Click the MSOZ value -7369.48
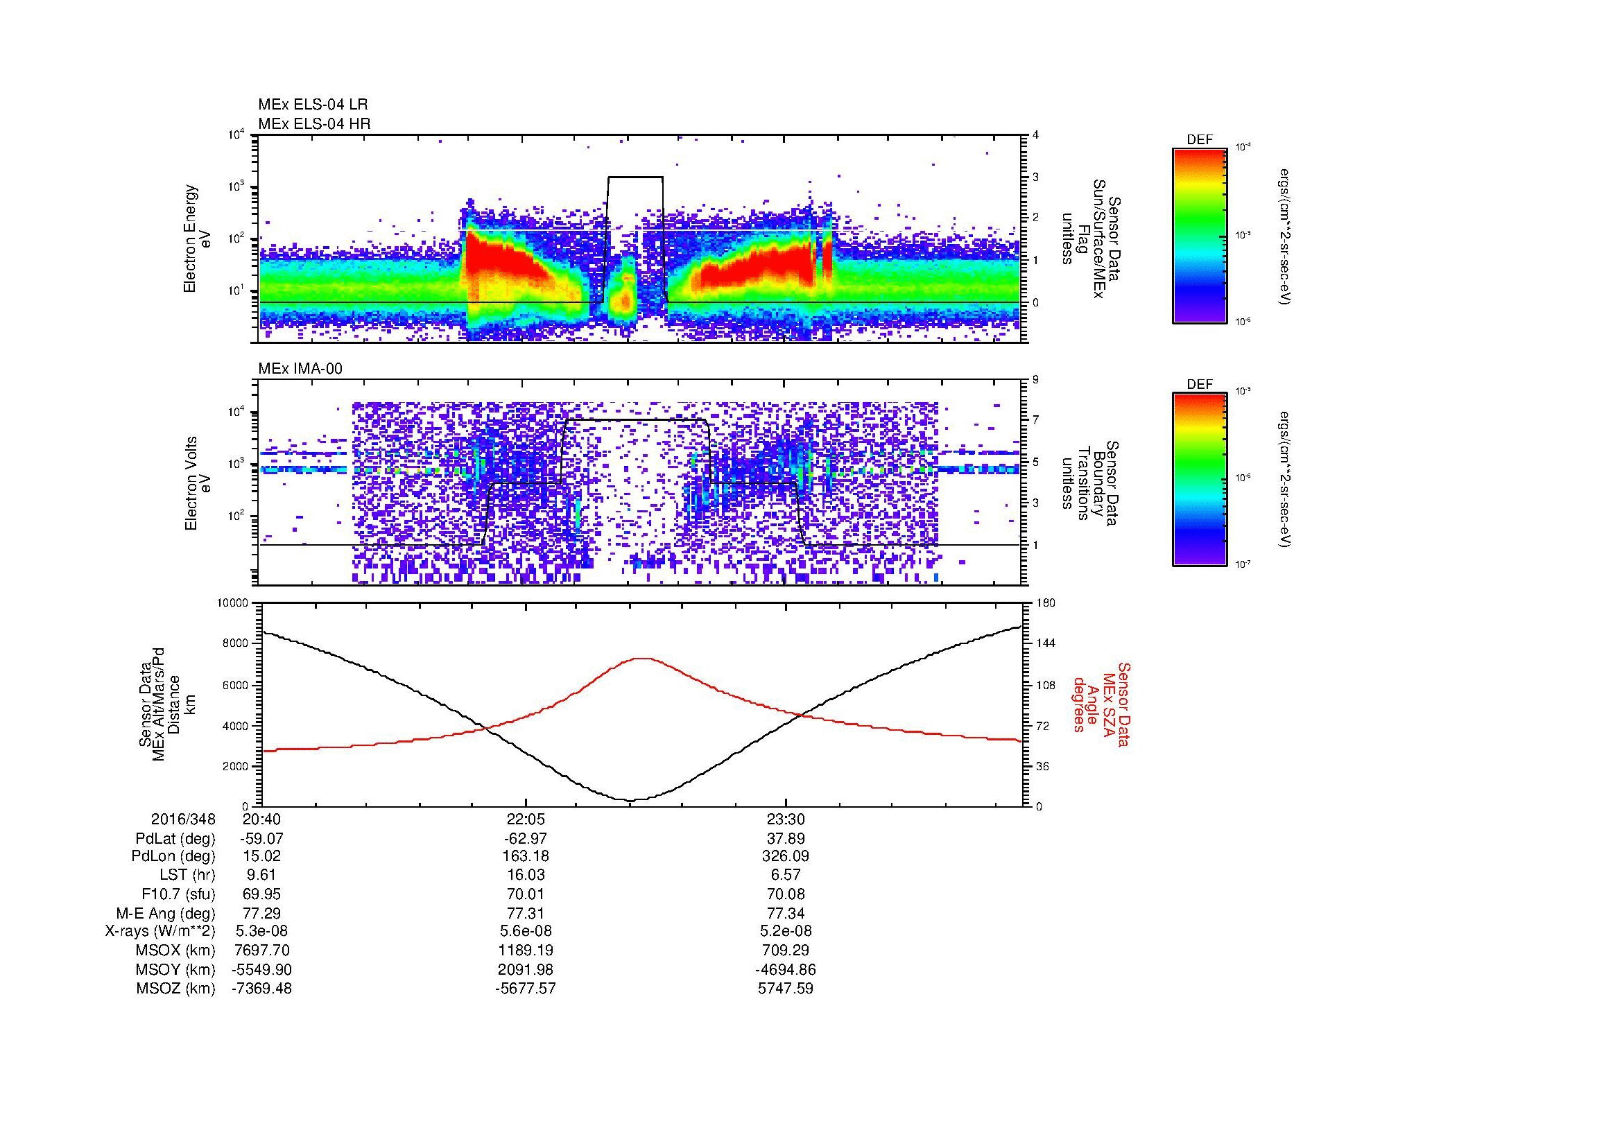Viewport: 1622px width, 1146px height. click(x=262, y=989)
